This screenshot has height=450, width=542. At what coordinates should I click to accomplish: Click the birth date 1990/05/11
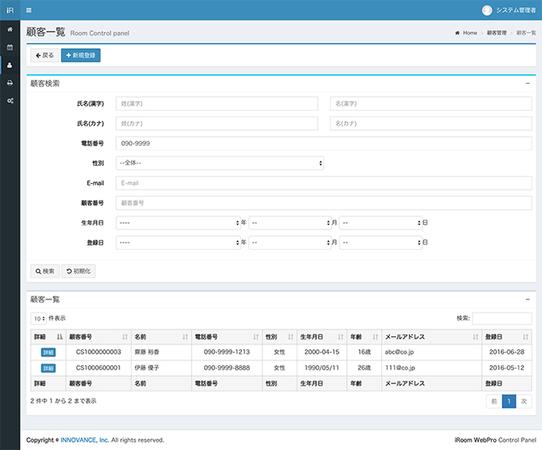322,368
